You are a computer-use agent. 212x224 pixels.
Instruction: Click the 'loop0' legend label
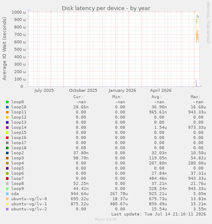click(x=17, y=102)
